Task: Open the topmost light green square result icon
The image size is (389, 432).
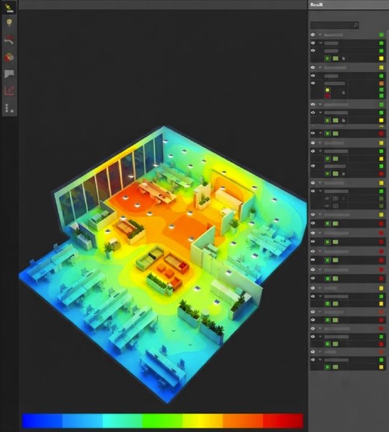Action: (335, 58)
